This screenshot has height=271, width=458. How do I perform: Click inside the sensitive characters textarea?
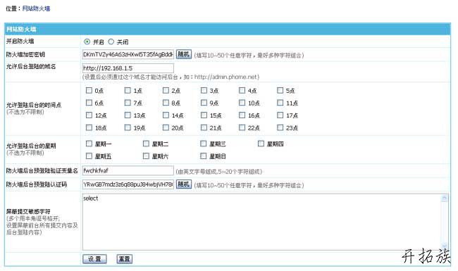[x=261, y=222]
